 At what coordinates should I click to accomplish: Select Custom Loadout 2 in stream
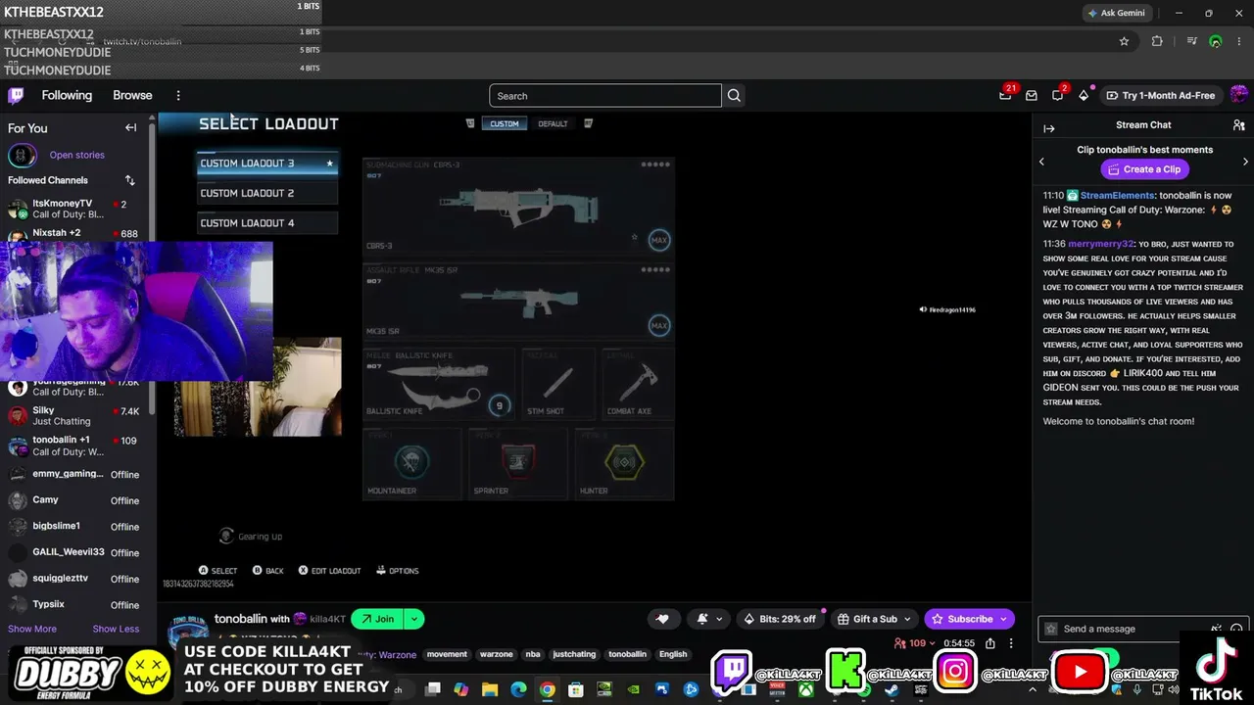pos(267,193)
